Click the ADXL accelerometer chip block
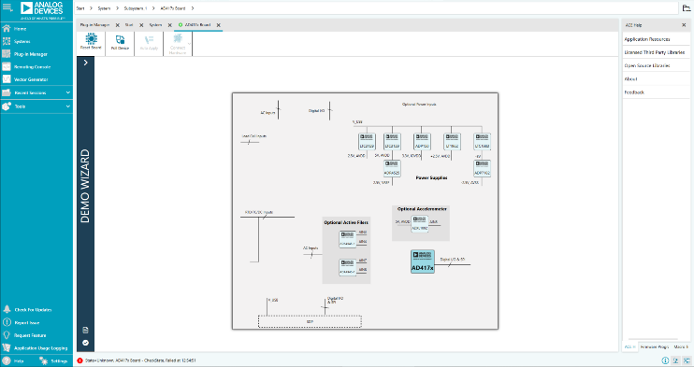Image resolution: width=694 pixels, height=367 pixels. (x=419, y=223)
